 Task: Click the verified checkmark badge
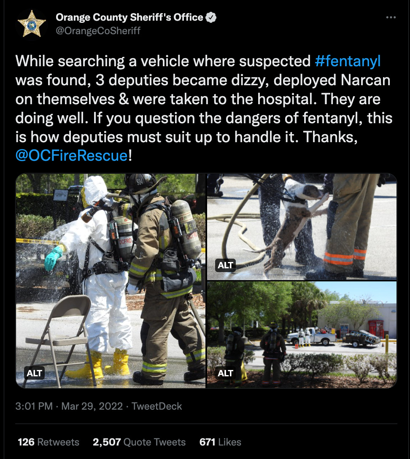[211, 18]
